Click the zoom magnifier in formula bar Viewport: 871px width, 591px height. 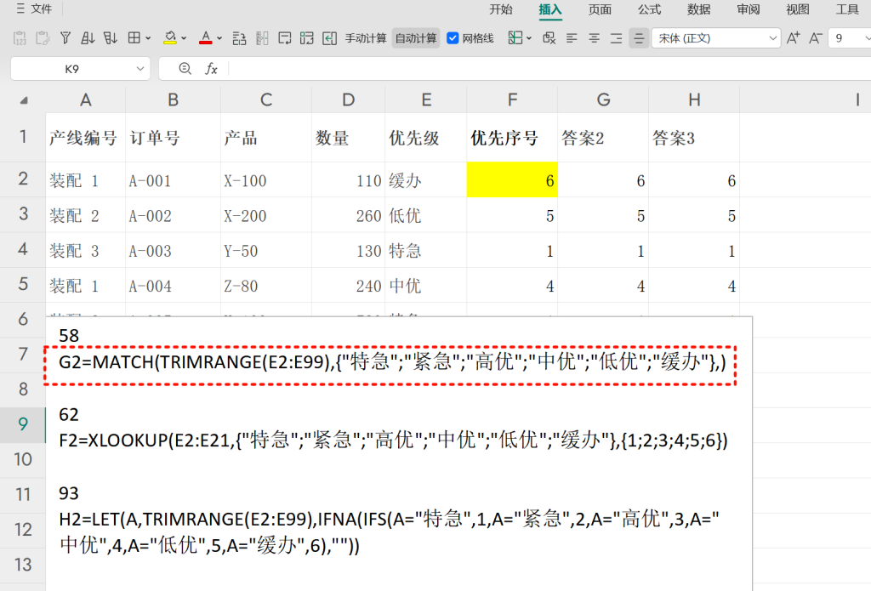[x=185, y=68]
